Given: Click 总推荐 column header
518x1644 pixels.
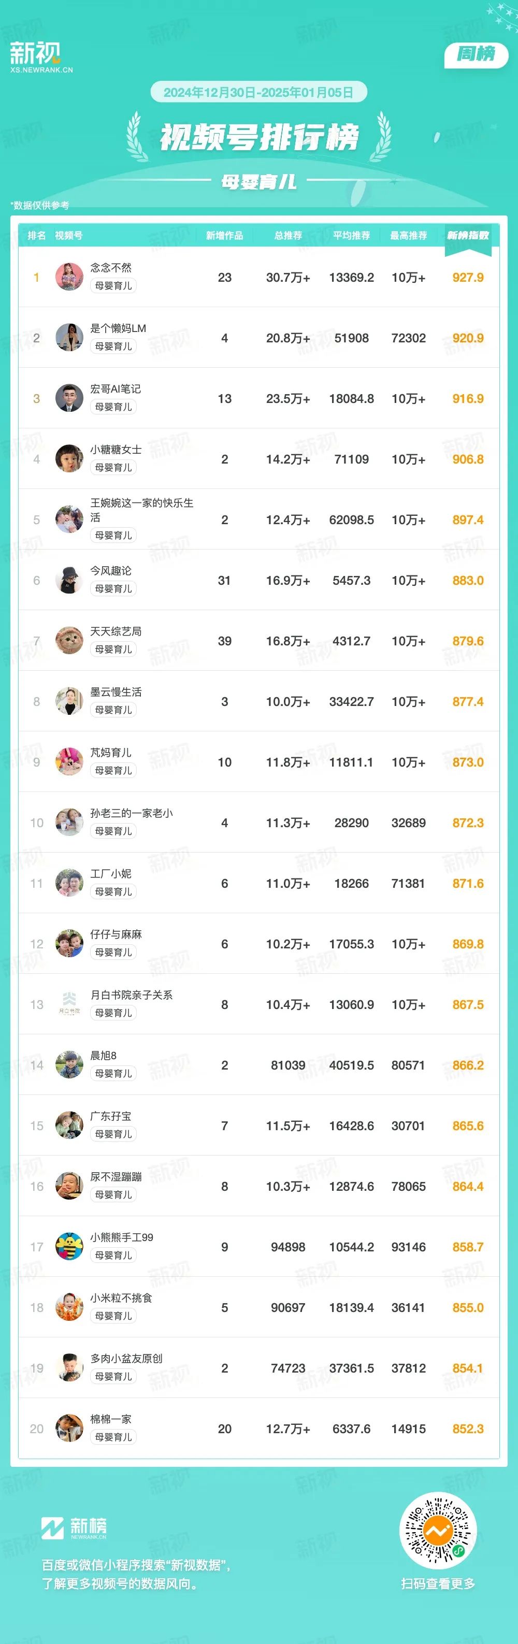Looking at the screenshot, I should click(289, 236).
